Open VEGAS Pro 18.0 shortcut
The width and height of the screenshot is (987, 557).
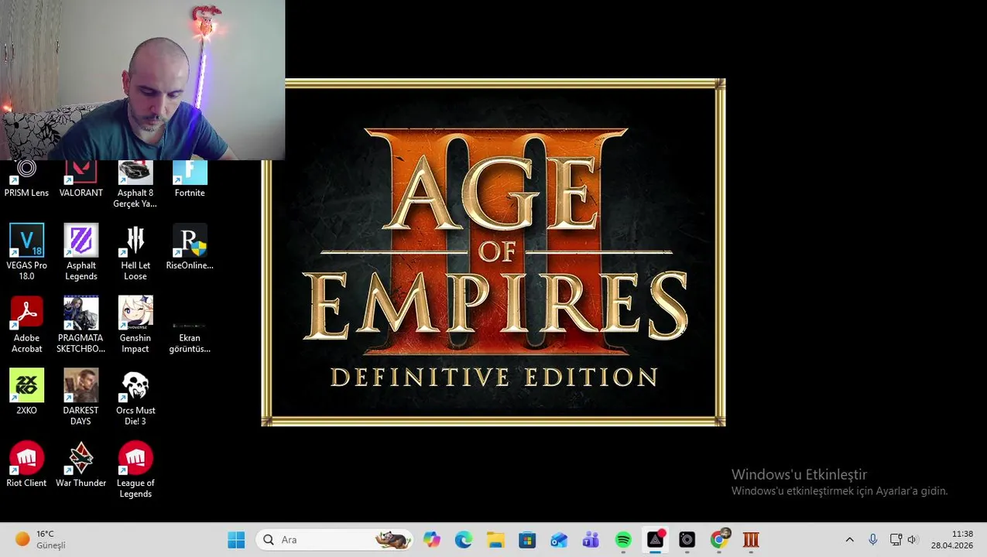26,252
